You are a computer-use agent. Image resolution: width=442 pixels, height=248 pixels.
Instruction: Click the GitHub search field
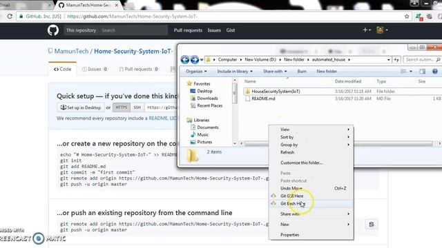coord(133,30)
